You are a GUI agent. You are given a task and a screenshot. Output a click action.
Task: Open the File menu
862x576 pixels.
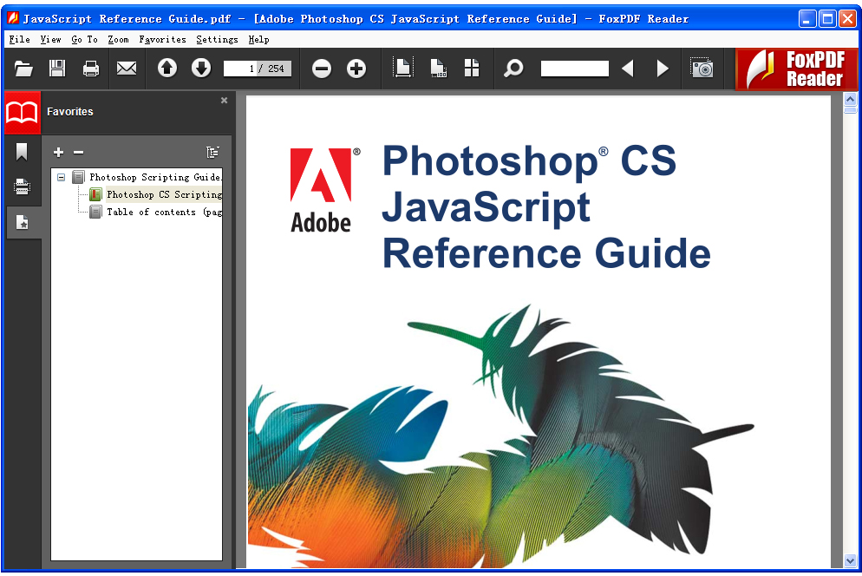[x=19, y=40]
